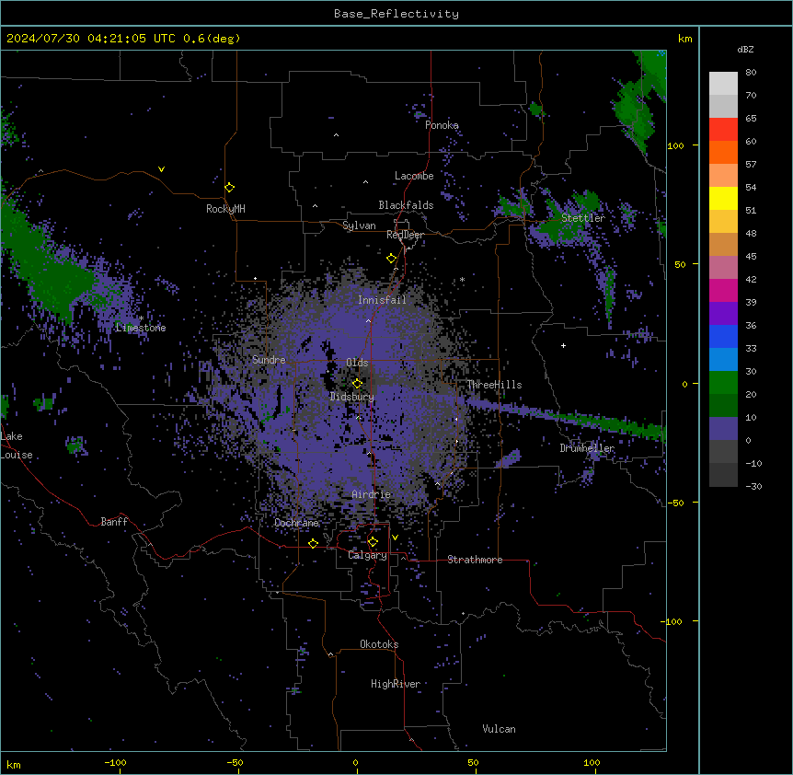Click the Drumheller city label
Image resolution: width=793 pixels, height=775 pixels.
pos(587,448)
